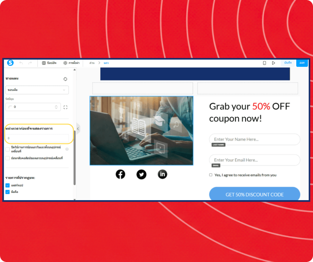Click GET 50% DISCOUNT CODE button
The width and height of the screenshot is (313, 262).
tap(254, 194)
